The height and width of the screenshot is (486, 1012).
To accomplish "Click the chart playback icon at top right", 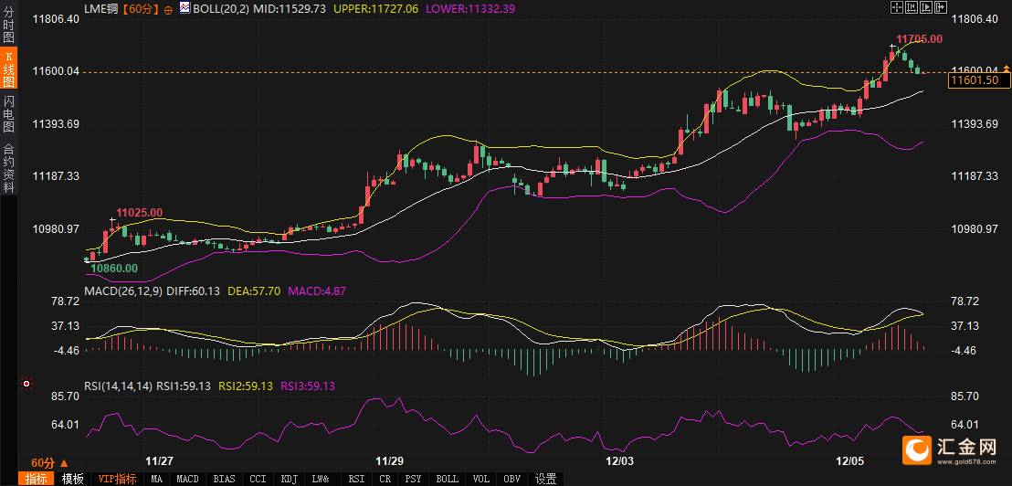I will pyautogui.click(x=925, y=7).
